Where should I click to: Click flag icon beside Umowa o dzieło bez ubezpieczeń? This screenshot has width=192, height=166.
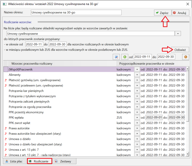point(6,144)
